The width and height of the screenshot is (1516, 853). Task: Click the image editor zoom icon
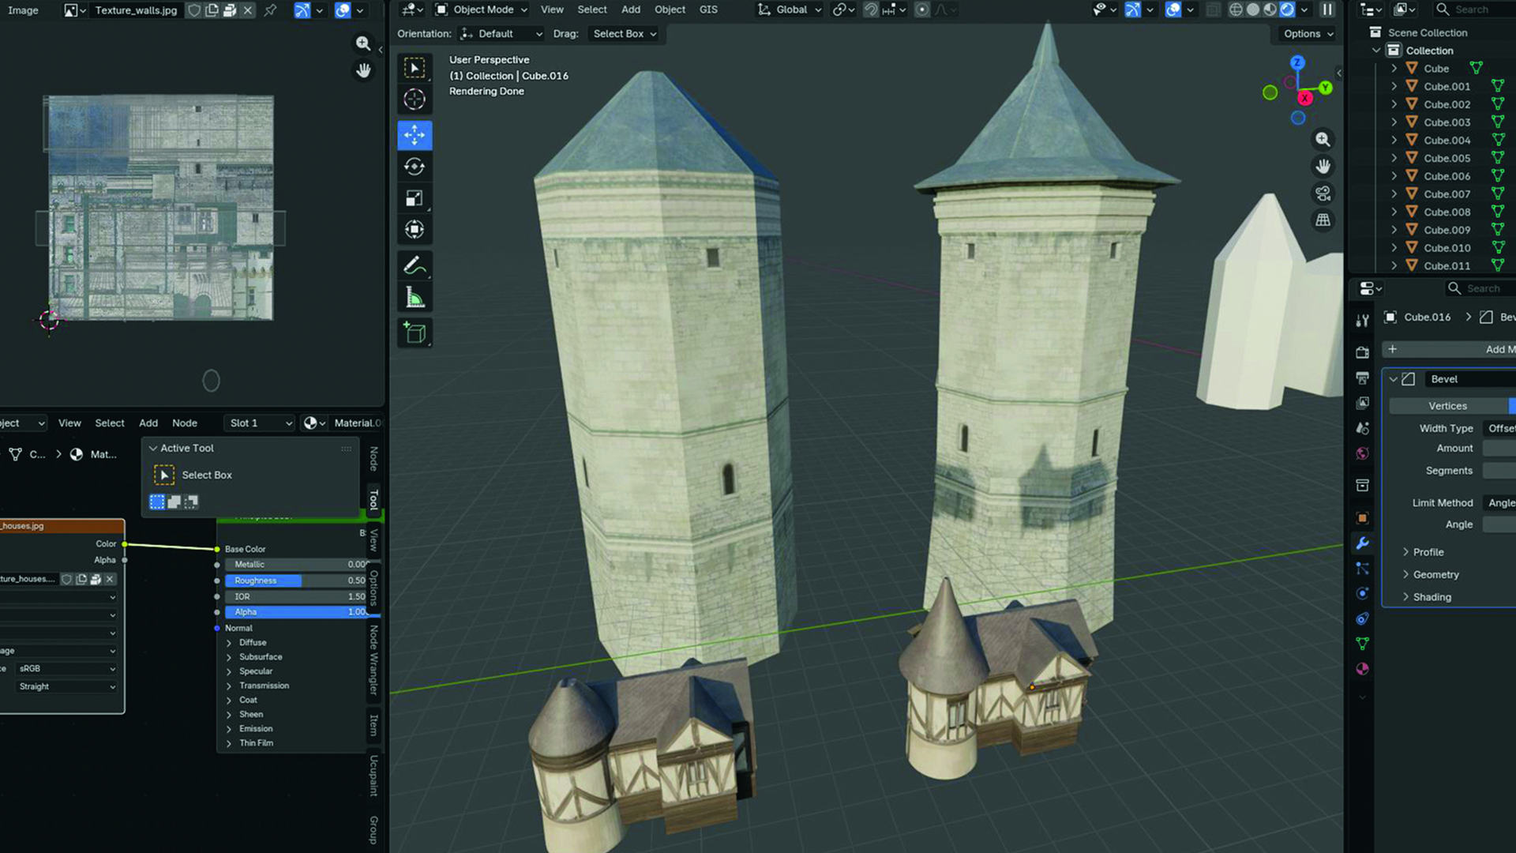point(363,43)
